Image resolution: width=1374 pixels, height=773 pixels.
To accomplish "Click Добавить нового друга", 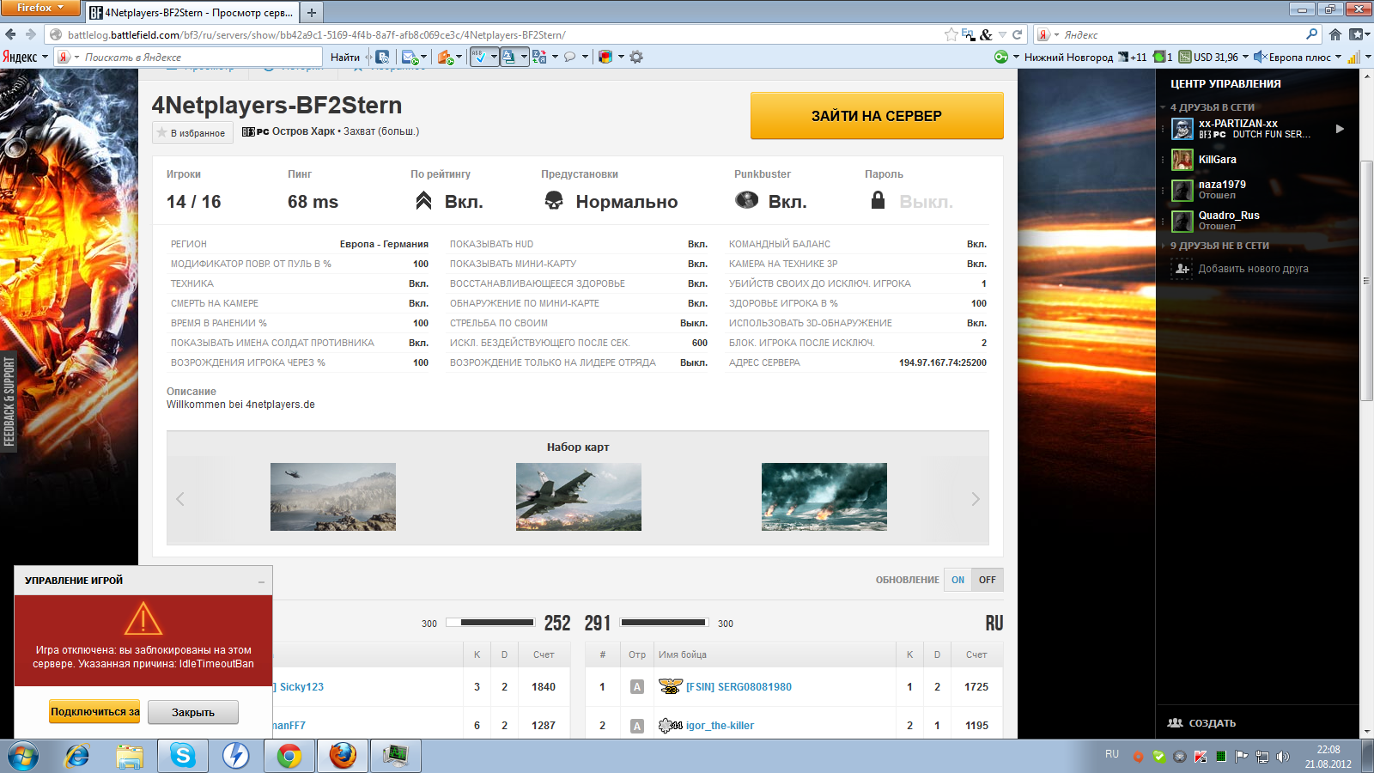I will pos(1253,269).
